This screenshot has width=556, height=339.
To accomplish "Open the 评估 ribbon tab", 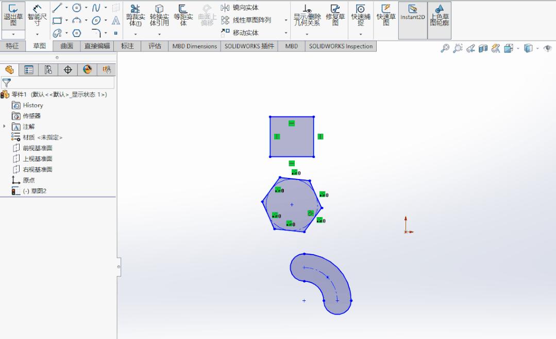I will click(154, 46).
